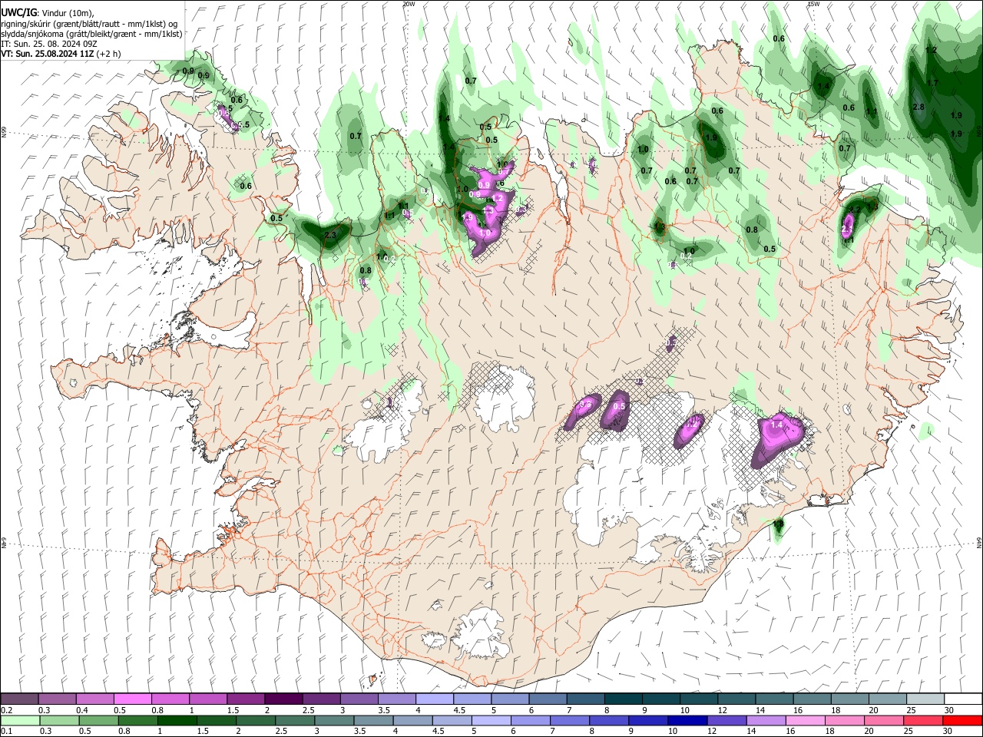
Task: Click the white 1.2 snow value
Action: (x=498, y=198)
